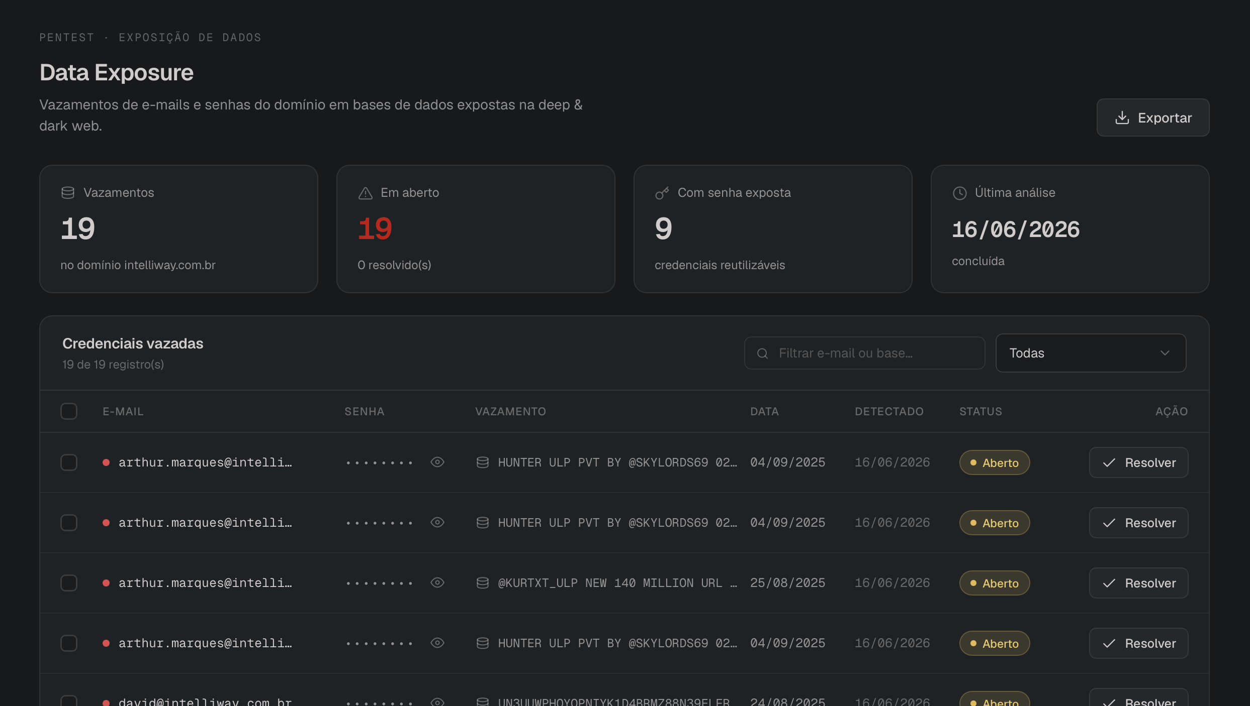Click the Exportar button
1250x706 pixels.
click(1152, 117)
